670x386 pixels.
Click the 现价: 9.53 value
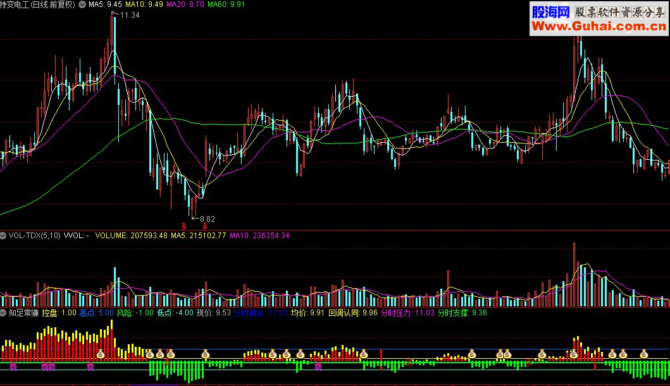point(214,313)
